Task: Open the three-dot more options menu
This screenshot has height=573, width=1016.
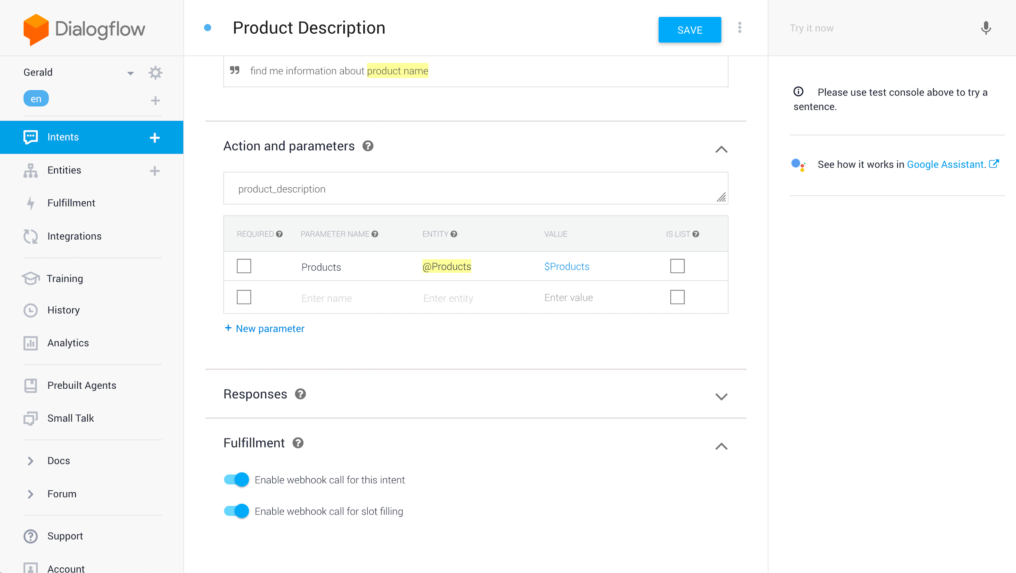Action: (740, 28)
